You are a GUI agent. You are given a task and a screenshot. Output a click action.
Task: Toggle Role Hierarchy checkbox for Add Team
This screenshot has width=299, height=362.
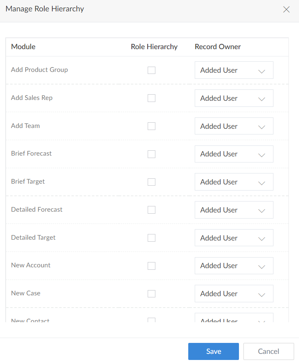[151, 126]
